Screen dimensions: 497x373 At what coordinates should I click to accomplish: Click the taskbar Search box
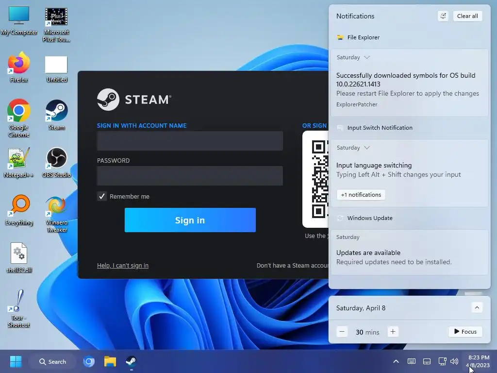52,361
